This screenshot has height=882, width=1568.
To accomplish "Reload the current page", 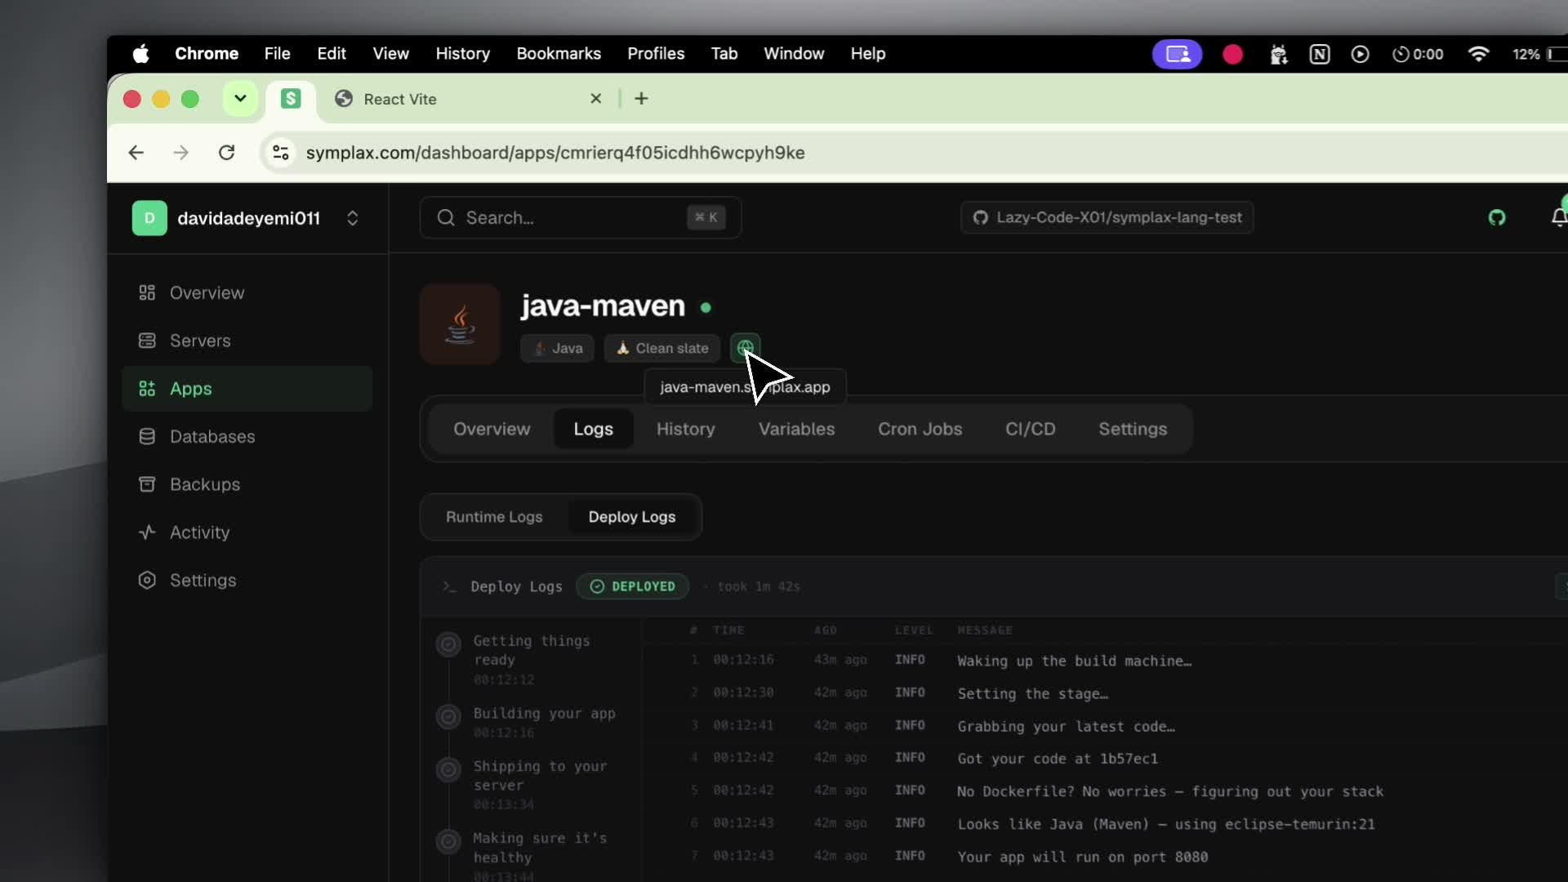I will coord(226,153).
